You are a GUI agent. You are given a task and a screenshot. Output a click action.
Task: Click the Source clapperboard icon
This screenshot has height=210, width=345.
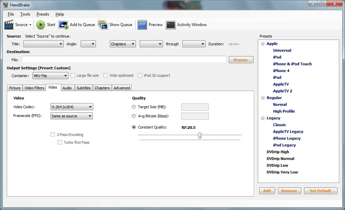coord(9,25)
